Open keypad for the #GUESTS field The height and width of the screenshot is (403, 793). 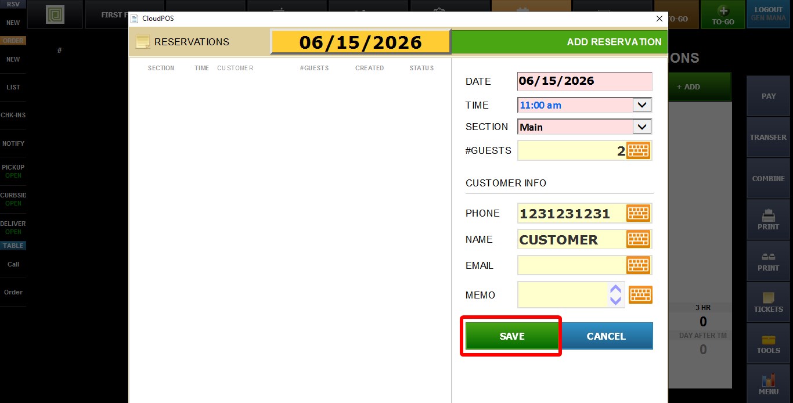(638, 151)
